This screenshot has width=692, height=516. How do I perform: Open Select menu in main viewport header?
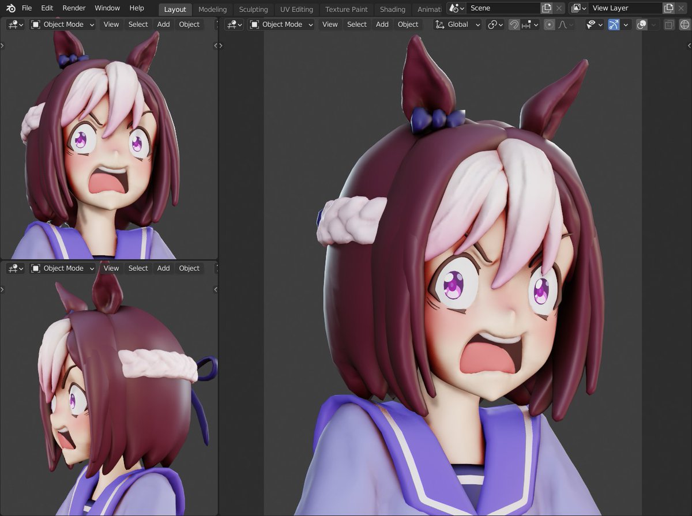pyautogui.click(x=356, y=24)
